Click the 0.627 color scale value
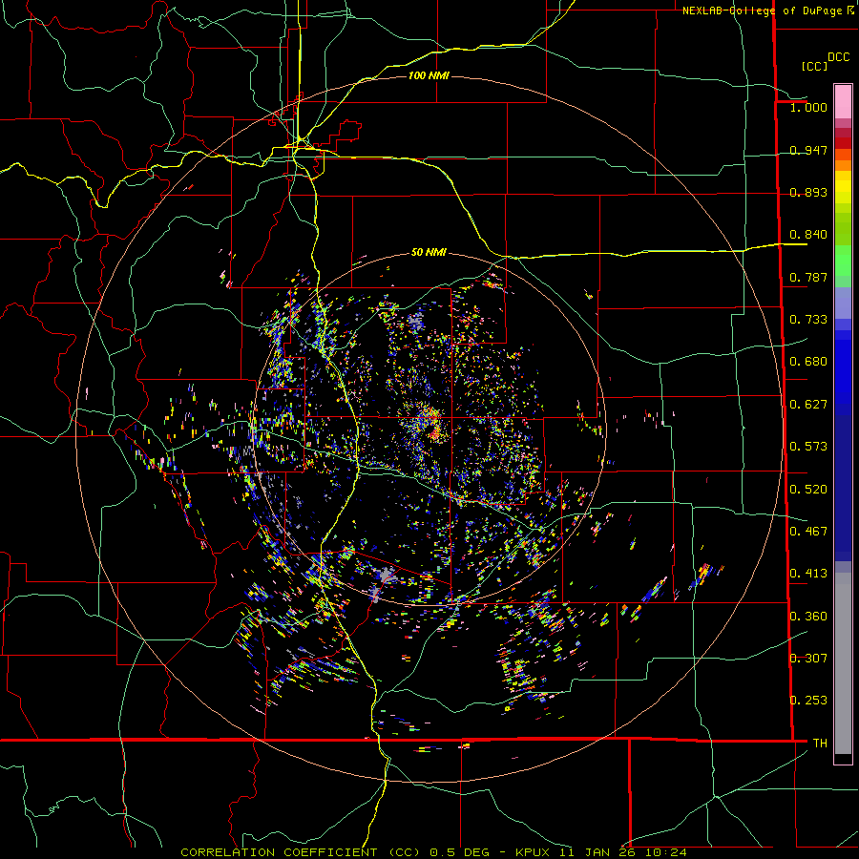This screenshot has height=859, width=859. 808,405
